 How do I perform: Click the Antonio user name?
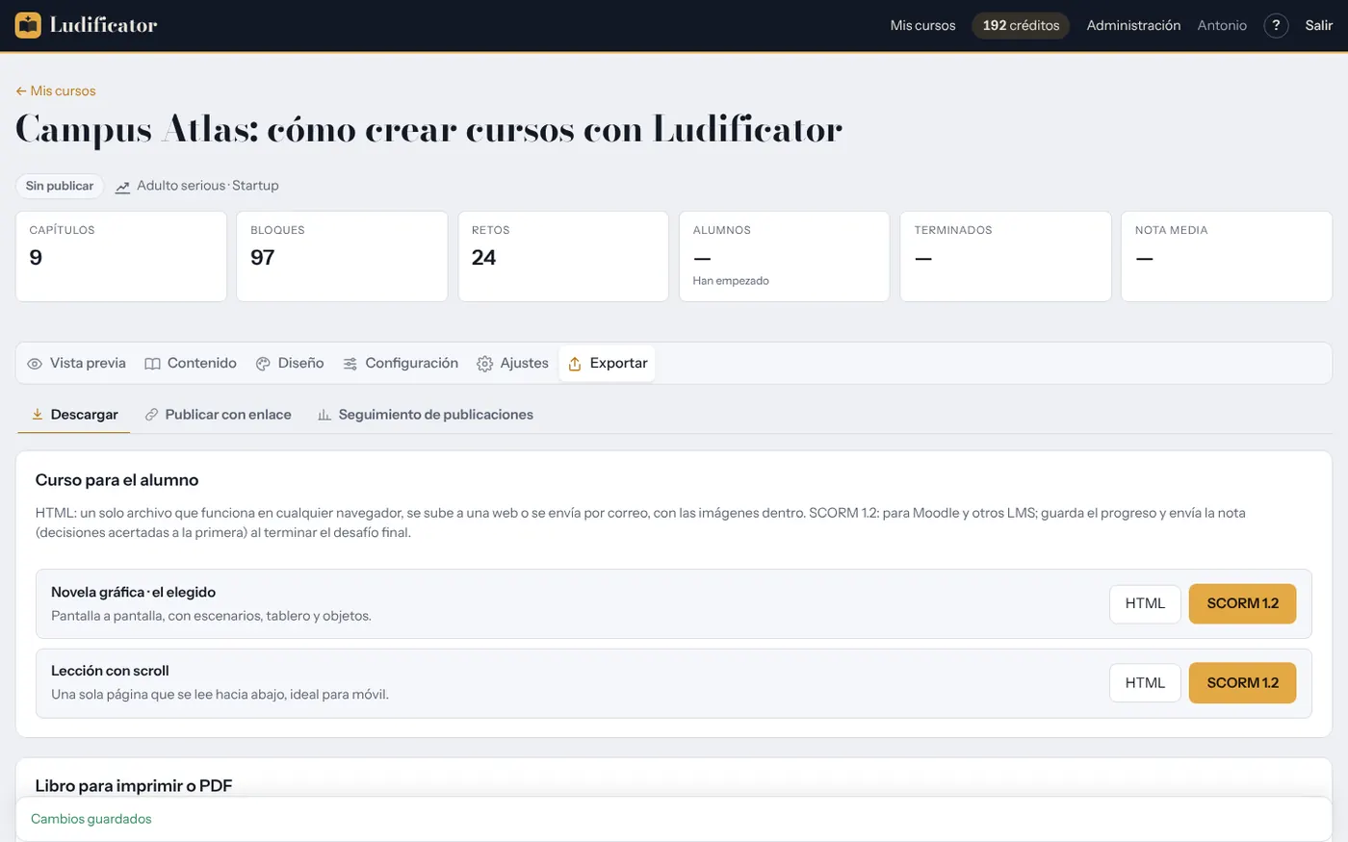pos(1222,26)
